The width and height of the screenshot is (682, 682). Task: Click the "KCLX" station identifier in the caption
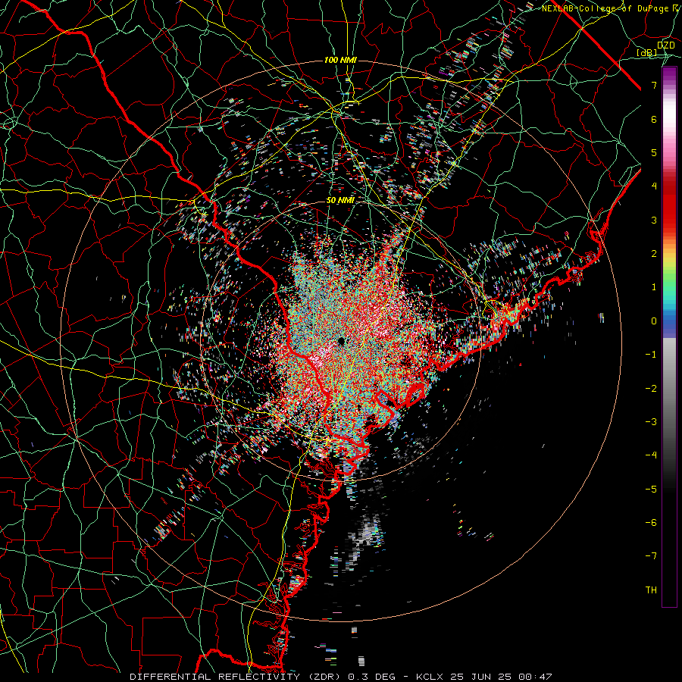[428, 677]
